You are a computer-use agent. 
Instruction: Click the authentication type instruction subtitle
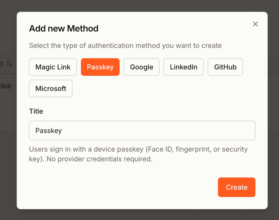coord(125,46)
